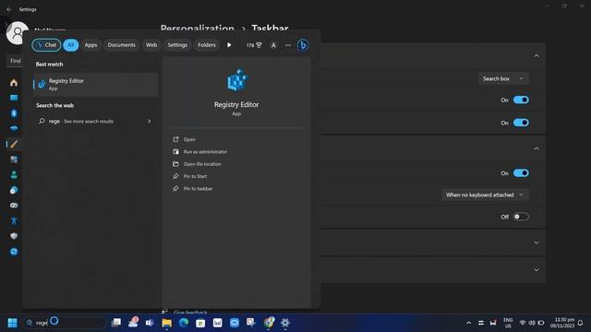Show more search filters with the play arrow
Viewport: 591px width, 332px height.
coord(229,45)
